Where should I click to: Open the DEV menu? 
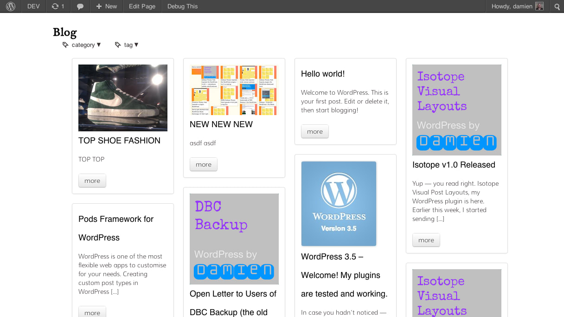pyautogui.click(x=33, y=6)
